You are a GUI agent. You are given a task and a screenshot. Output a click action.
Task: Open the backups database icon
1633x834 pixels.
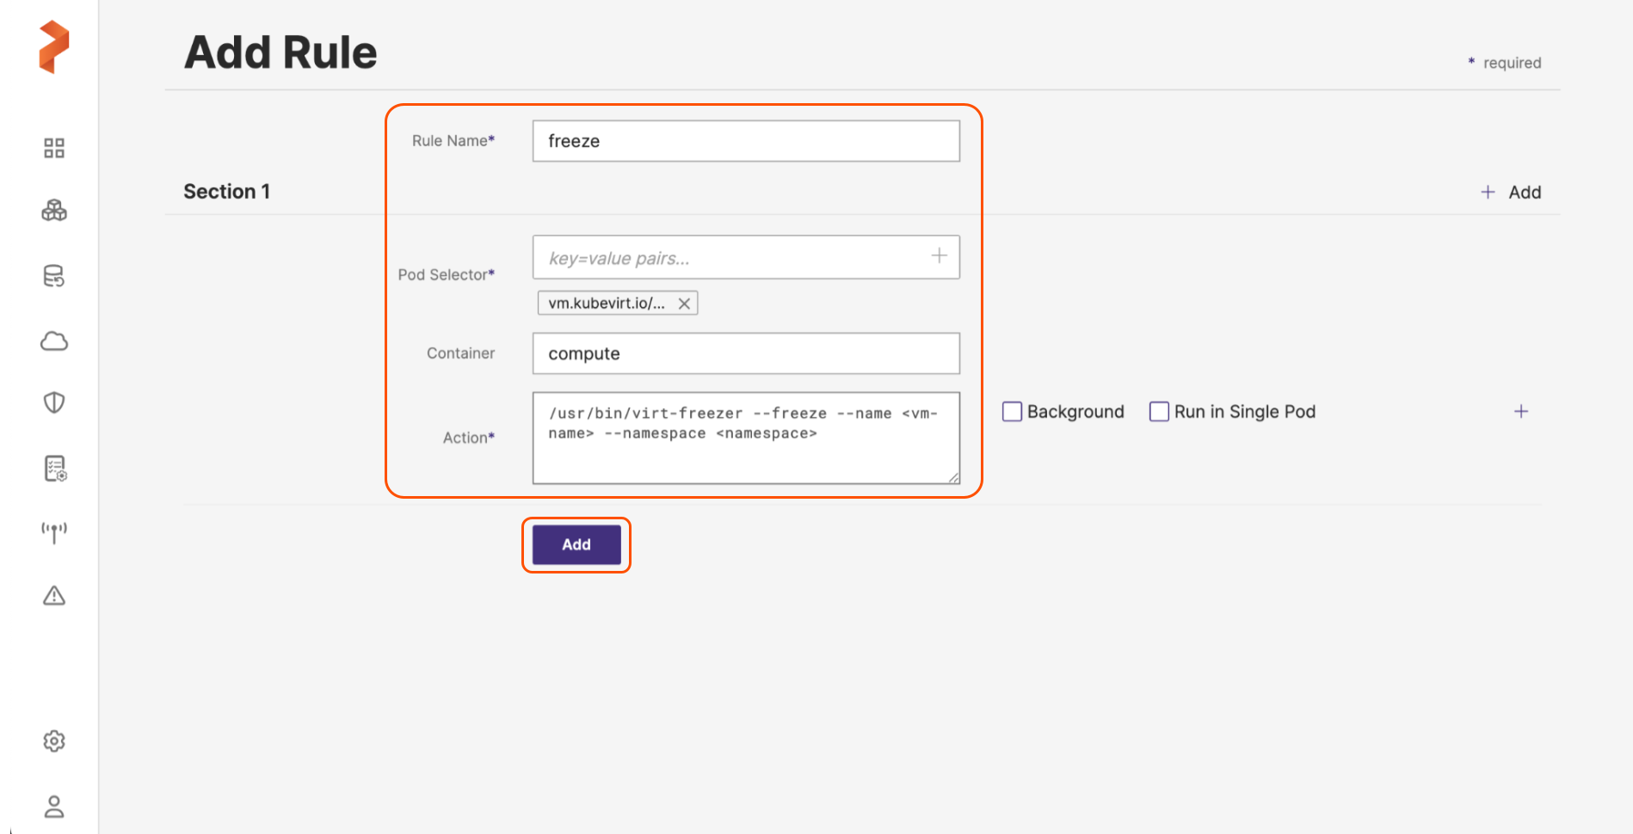(54, 276)
